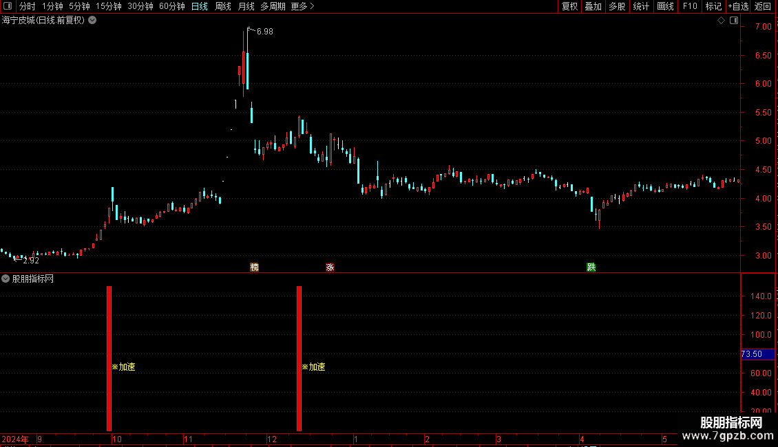Switch to 周线 weekly chart

tap(223, 6)
